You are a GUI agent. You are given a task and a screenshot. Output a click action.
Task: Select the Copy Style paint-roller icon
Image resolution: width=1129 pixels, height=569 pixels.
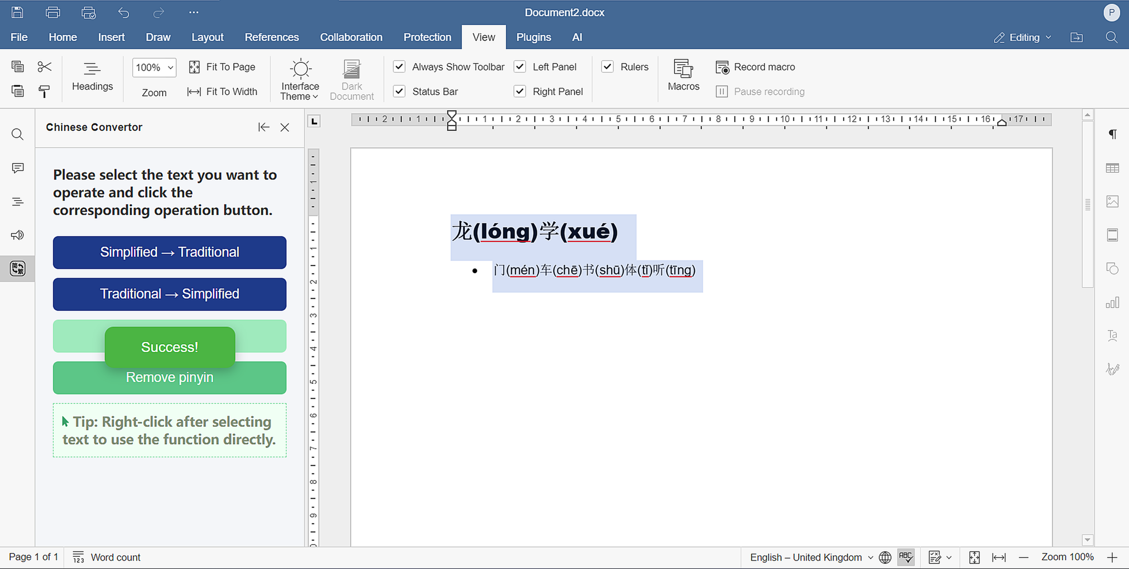(44, 91)
